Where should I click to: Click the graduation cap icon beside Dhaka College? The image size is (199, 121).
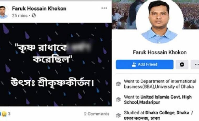tap(119, 115)
